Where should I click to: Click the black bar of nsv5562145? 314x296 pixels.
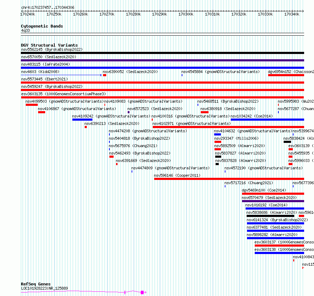point(162,53)
